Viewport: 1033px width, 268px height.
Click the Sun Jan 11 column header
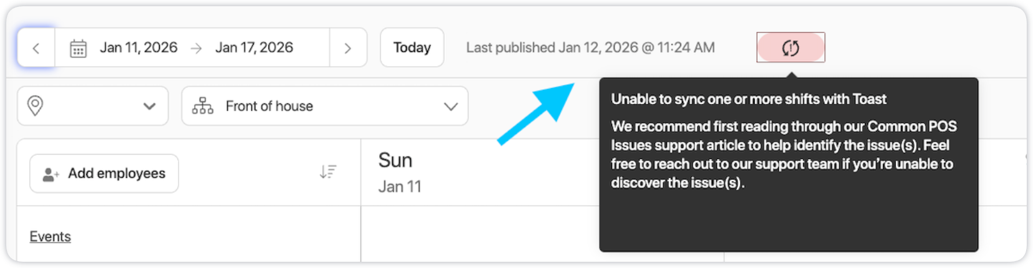coord(400,172)
